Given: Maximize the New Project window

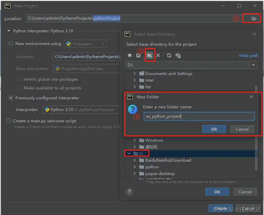Looking at the screenshot, I should (239, 6).
